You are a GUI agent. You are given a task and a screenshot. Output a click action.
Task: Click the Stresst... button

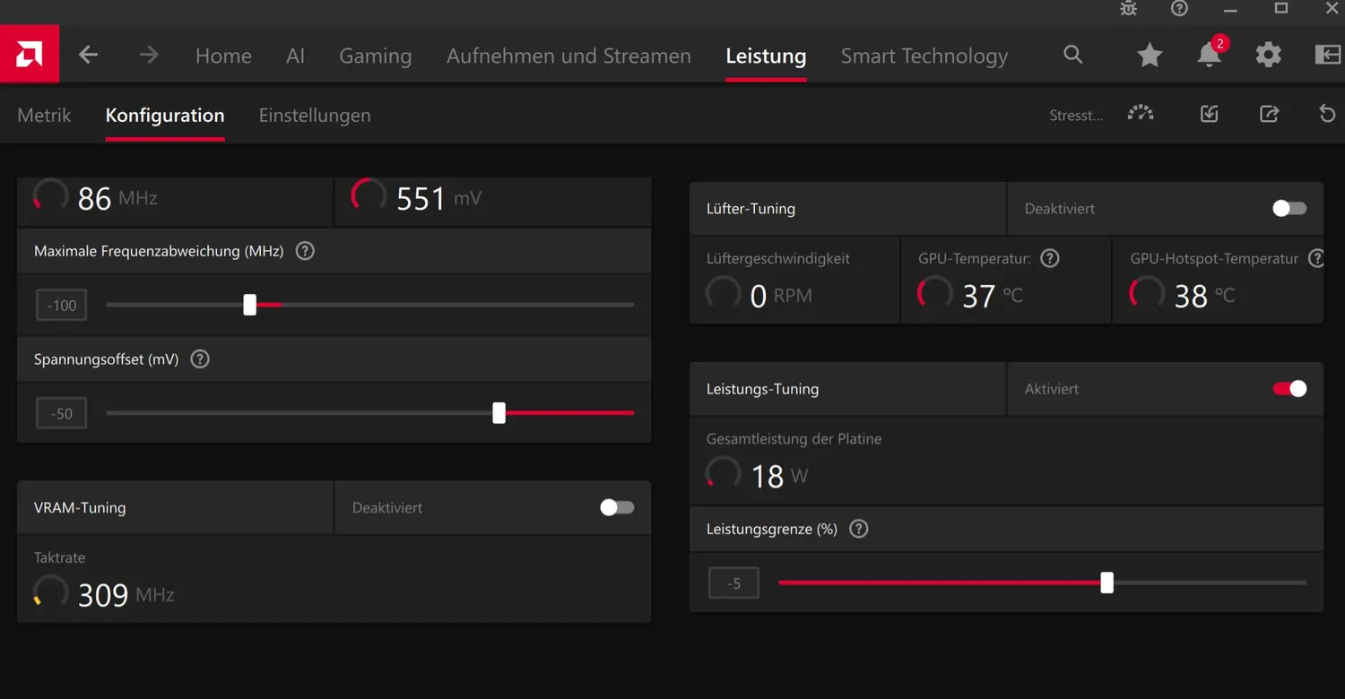point(1076,115)
